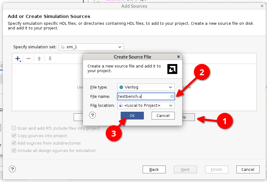The height and width of the screenshot is (182, 267).
Task: Click the 'File location:' label
Action: 102,106
